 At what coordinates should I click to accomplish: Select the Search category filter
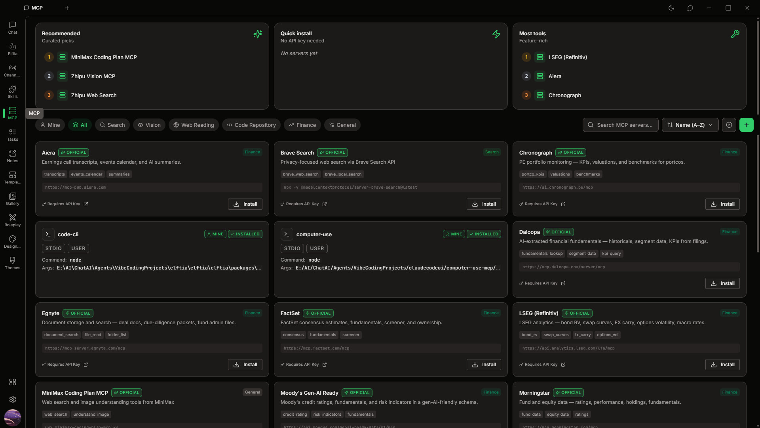tap(112, 125)
